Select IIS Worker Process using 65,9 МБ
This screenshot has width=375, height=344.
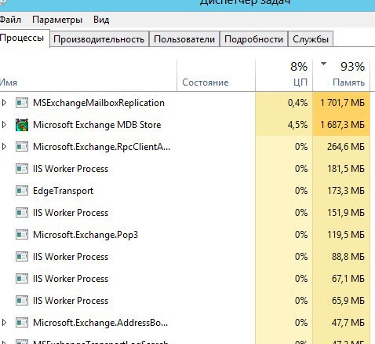pos(71,301)
